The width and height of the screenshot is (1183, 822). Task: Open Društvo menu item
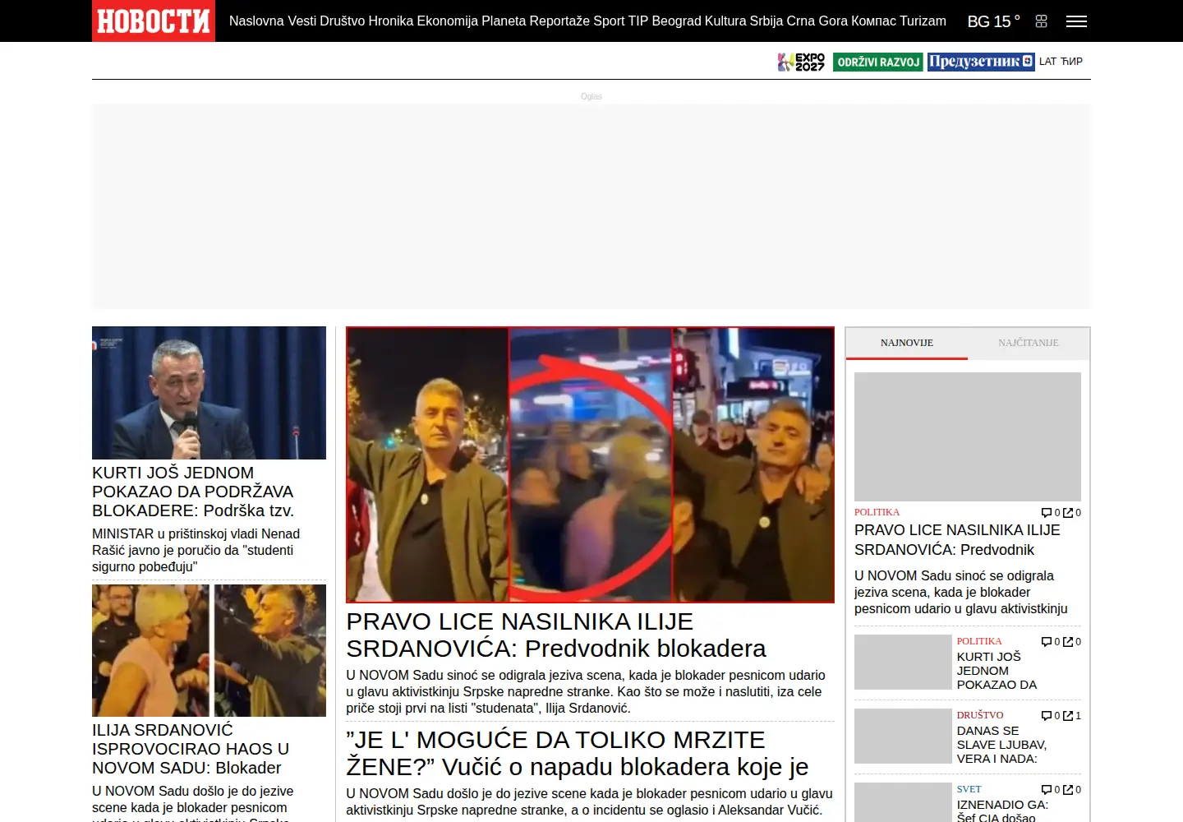coord(343,21)
